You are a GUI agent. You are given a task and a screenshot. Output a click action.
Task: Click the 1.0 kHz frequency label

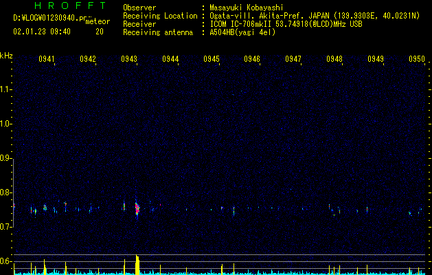click(6, 124)
